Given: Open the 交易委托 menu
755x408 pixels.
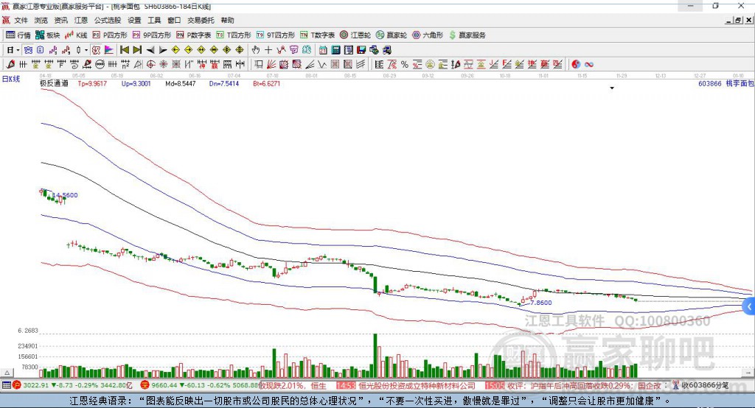Looking at the screenshot, I should click(201, 20).
